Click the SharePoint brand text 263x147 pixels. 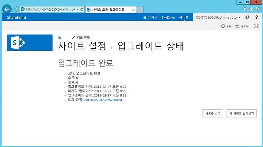16,17
